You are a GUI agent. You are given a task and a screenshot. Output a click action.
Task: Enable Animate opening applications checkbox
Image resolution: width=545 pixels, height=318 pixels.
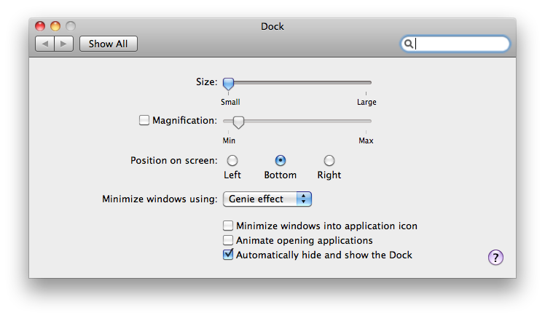tap(228, 240)
